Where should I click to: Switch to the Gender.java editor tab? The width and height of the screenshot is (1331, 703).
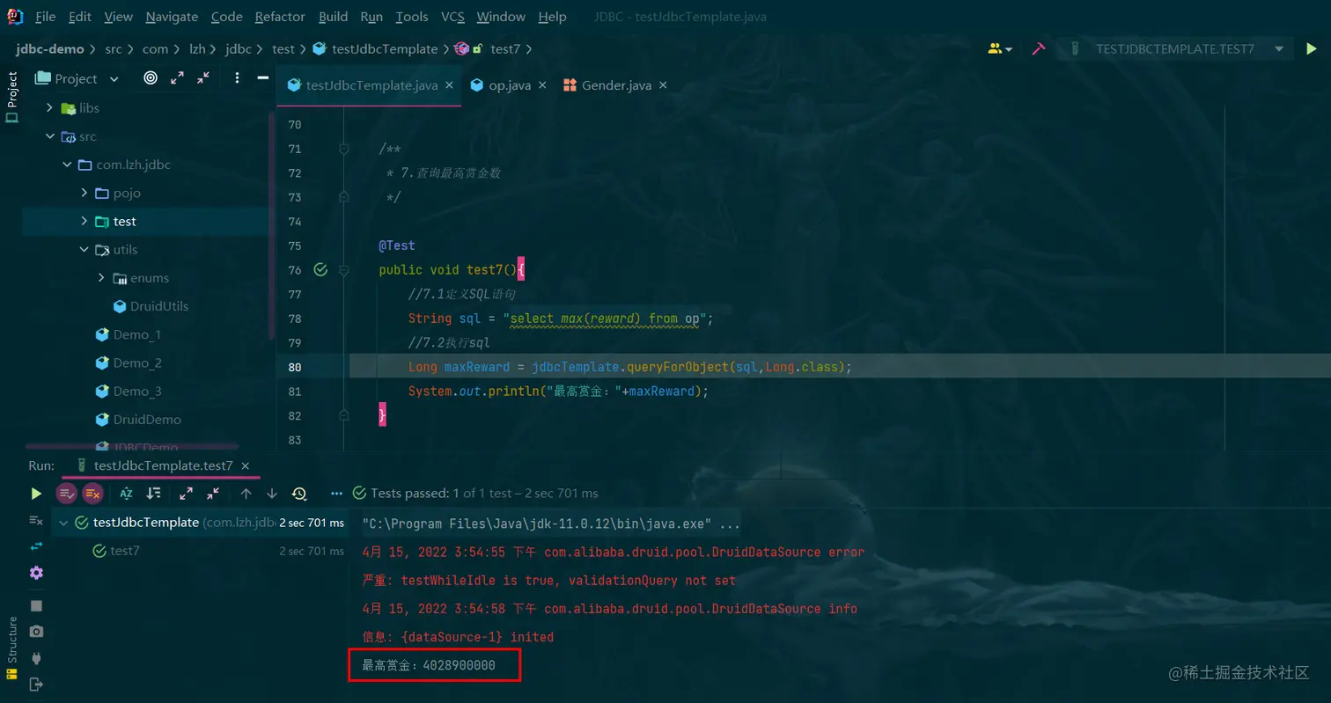pos(616,85)
